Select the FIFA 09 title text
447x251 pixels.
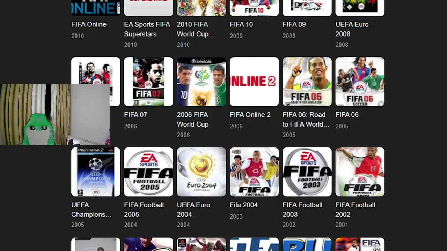(x=294, y=24)
